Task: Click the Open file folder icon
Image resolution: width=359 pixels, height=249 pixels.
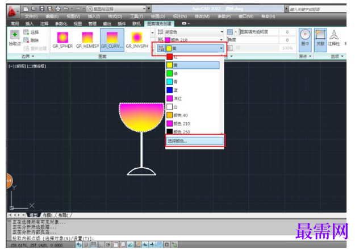Action: pyautogui.click(x=34, y=9)
